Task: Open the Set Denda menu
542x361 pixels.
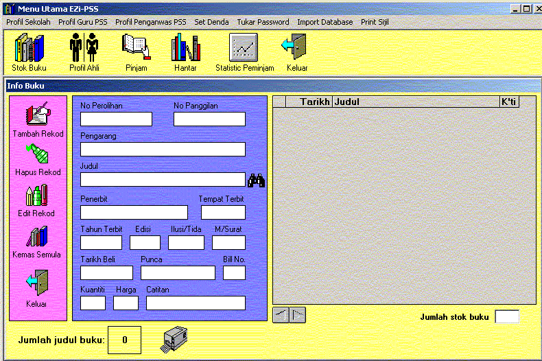Action: 211,22
